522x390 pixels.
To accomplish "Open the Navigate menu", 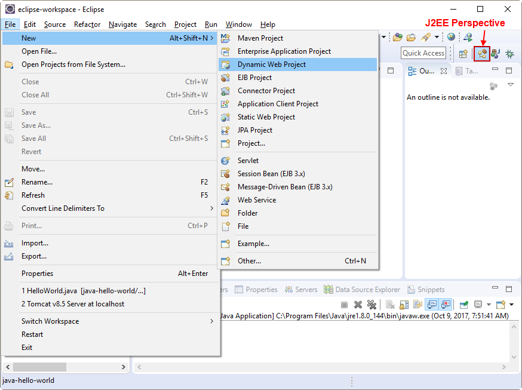I will point(122,24).
